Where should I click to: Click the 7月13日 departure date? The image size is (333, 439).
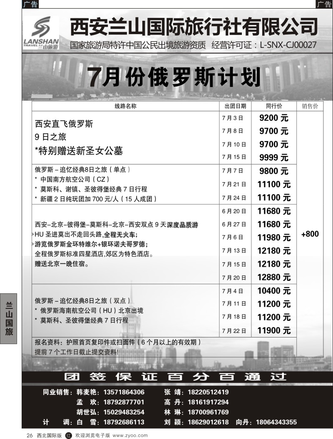point(234,251)
